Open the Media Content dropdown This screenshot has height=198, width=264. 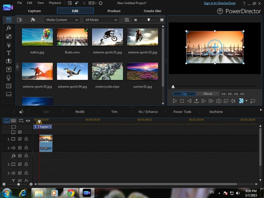coord(62,20)
